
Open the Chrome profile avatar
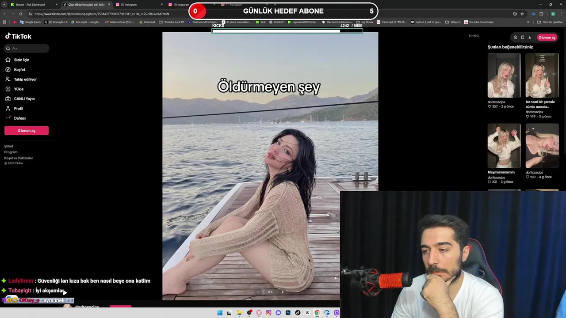click(553, 14)
